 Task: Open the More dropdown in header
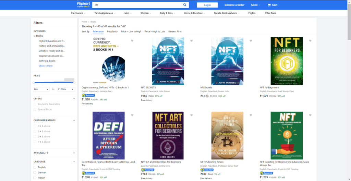click(x=255, y=5)
